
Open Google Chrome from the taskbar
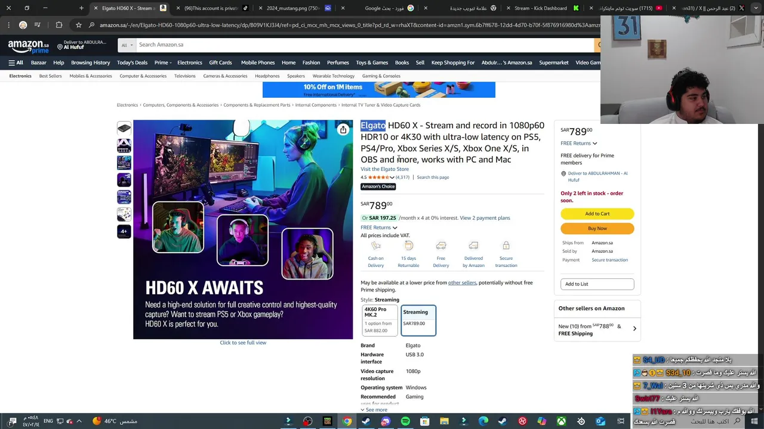tap(347, 421)
